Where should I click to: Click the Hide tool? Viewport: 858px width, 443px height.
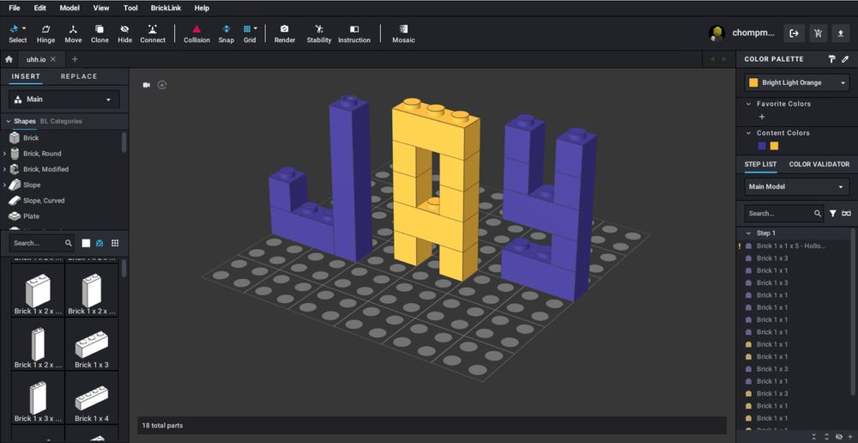point(124,34)
